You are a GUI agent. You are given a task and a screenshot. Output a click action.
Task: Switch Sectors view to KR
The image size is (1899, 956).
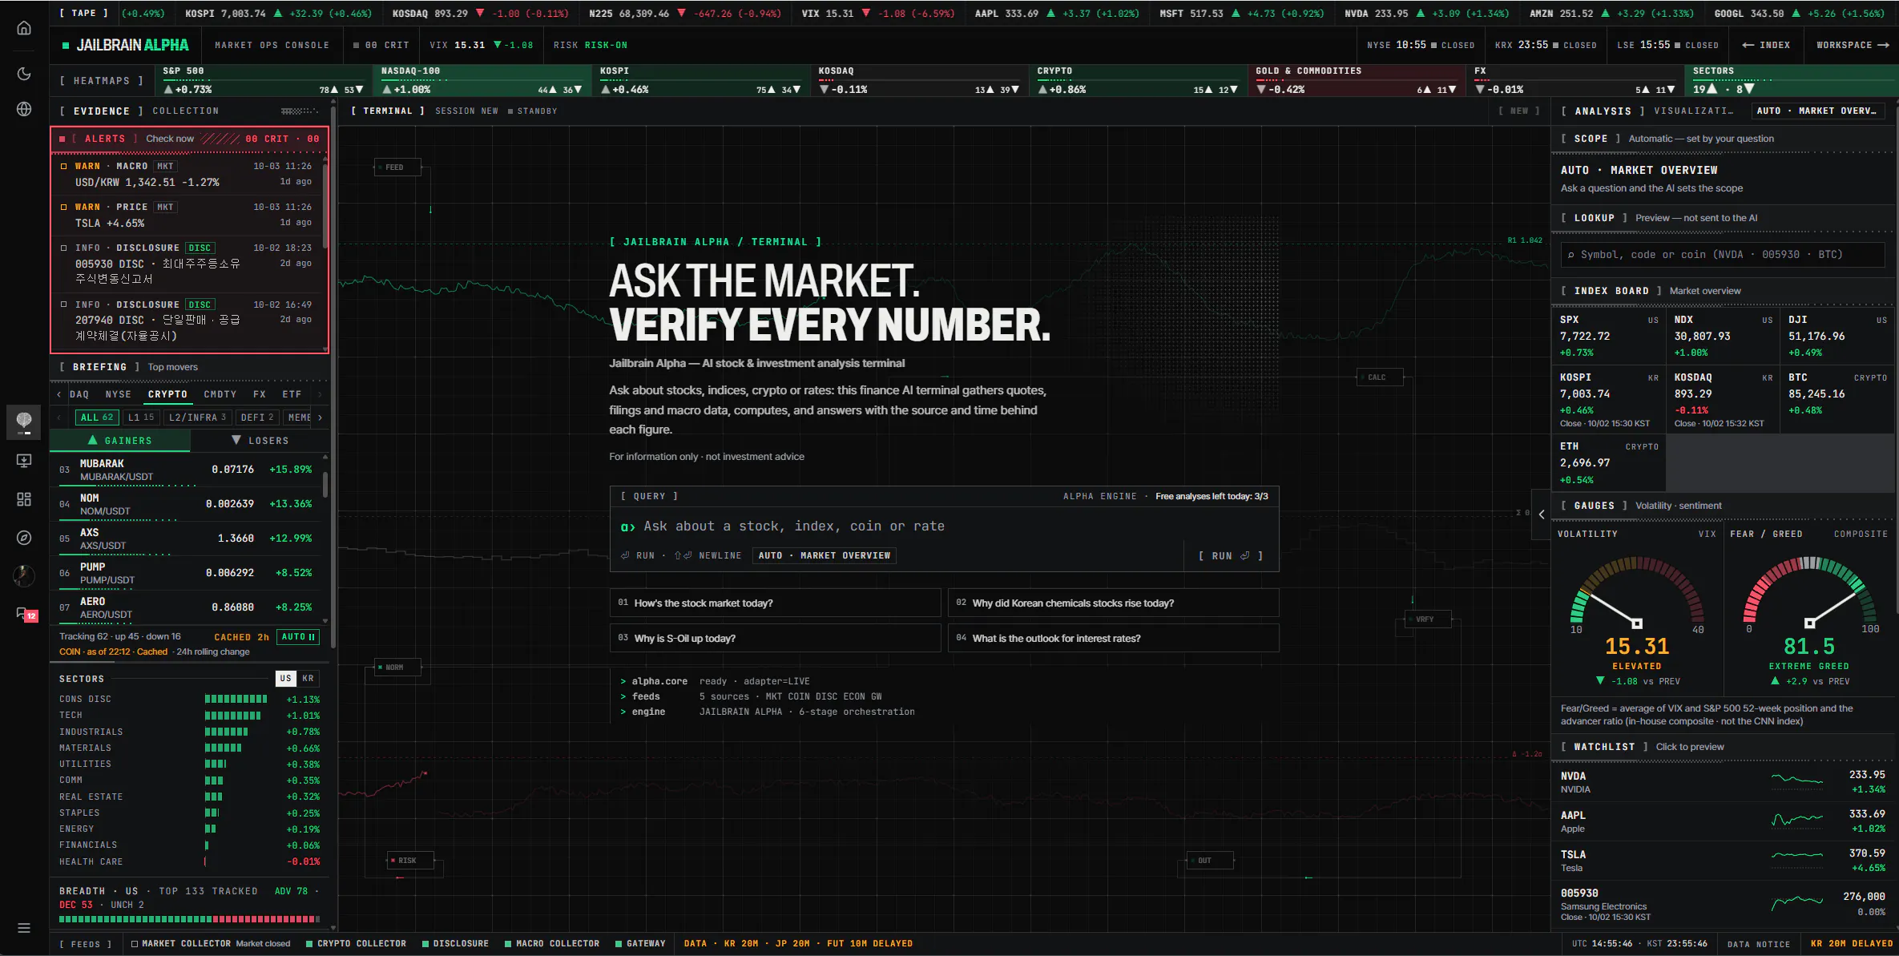coord(308,679)
